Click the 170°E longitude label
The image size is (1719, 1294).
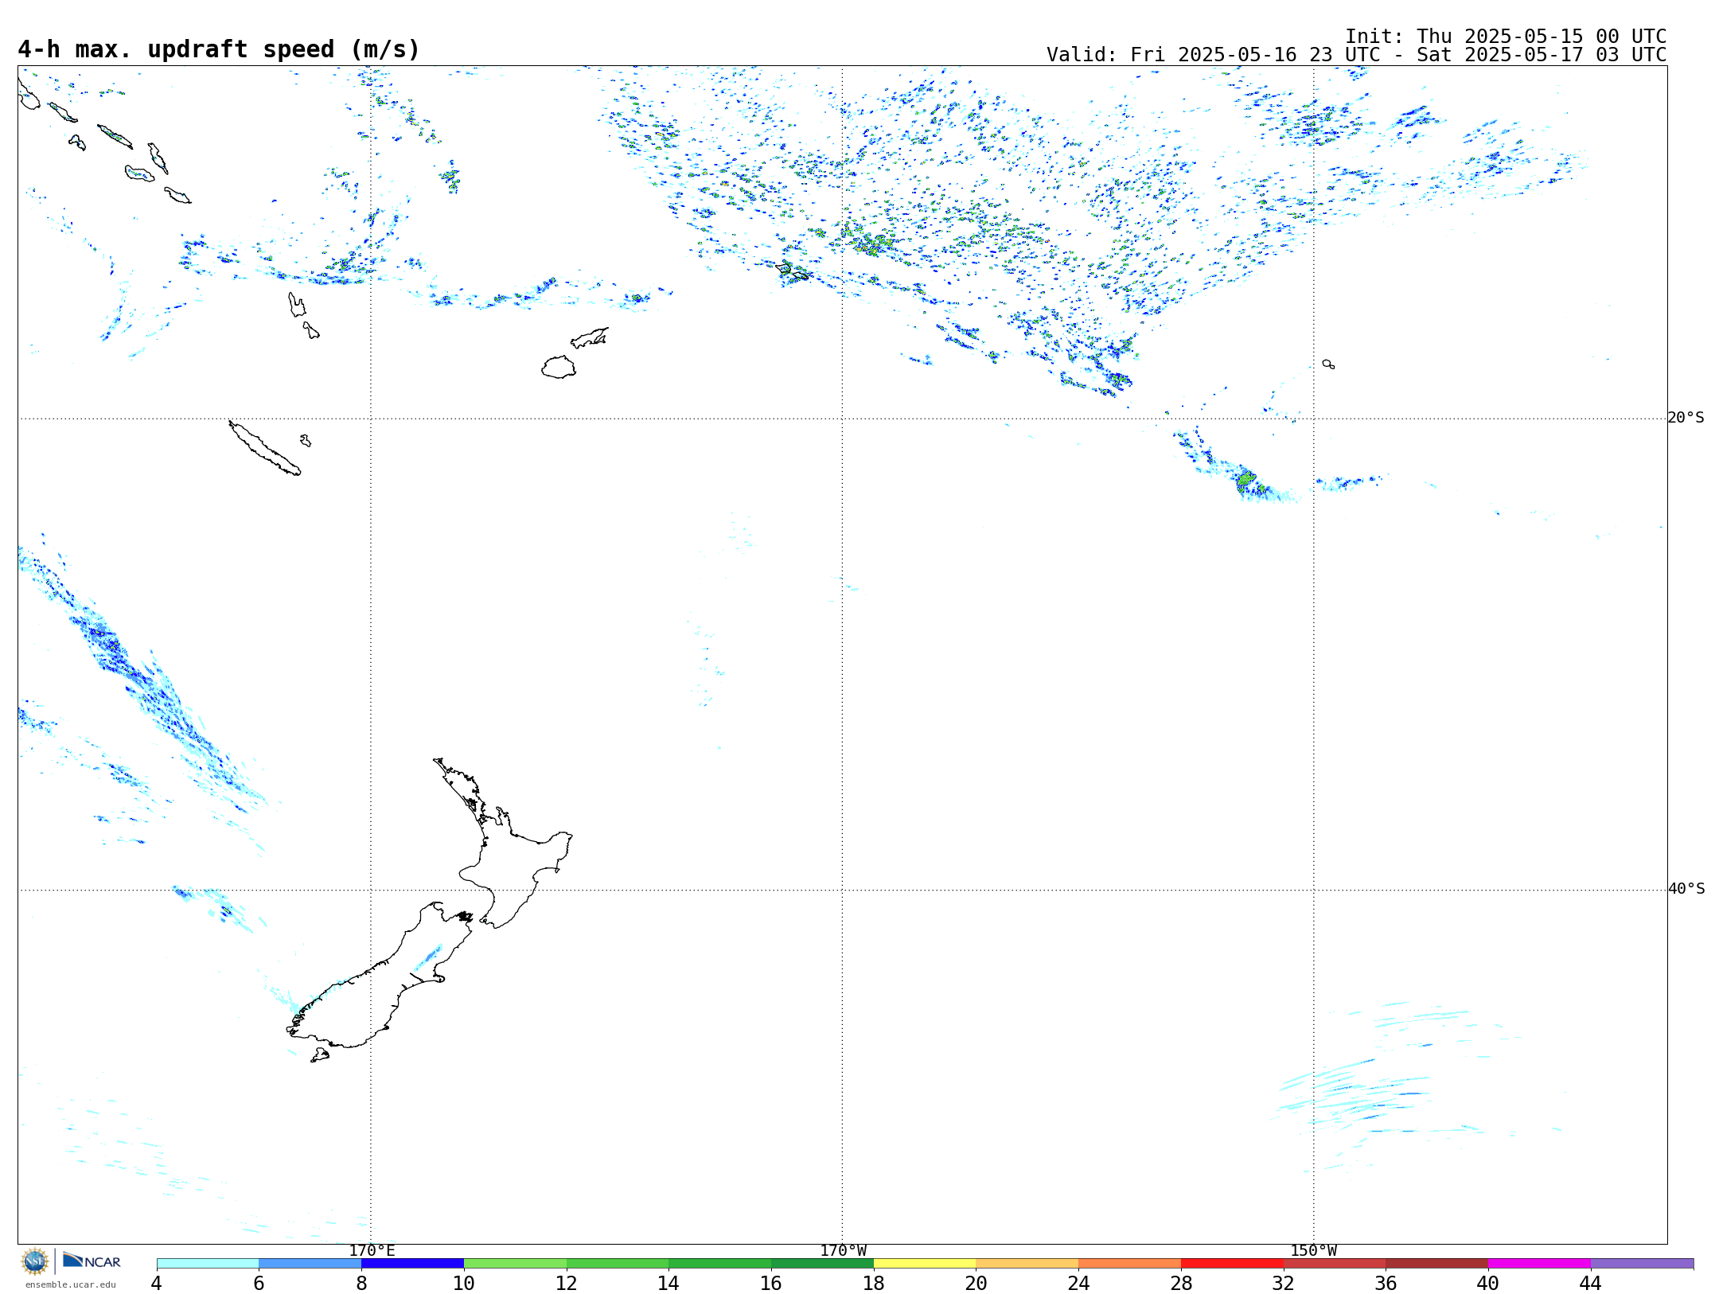click(x=372, y=1250)
